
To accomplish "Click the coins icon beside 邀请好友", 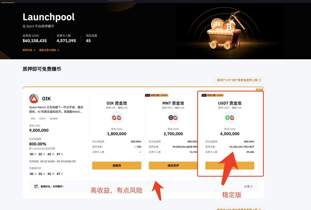I will point(37,186).
